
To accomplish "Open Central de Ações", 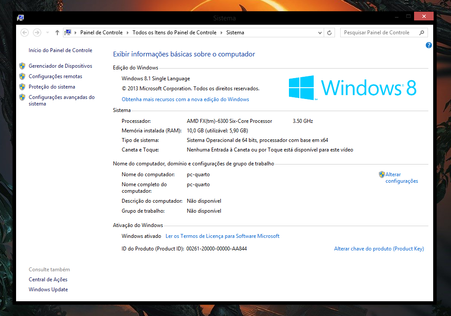I will (48, 280).
